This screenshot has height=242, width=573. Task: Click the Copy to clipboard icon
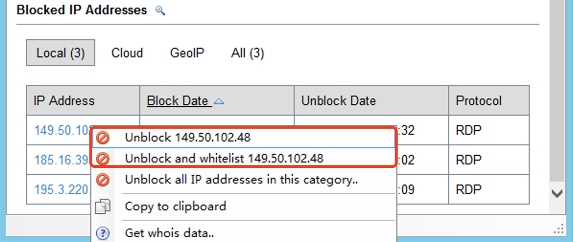pos(103,207)
